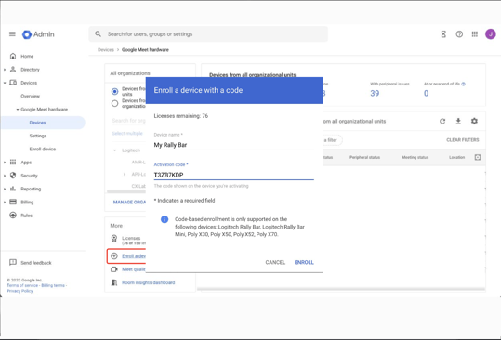Open table settings gear icon

(474, 121)
